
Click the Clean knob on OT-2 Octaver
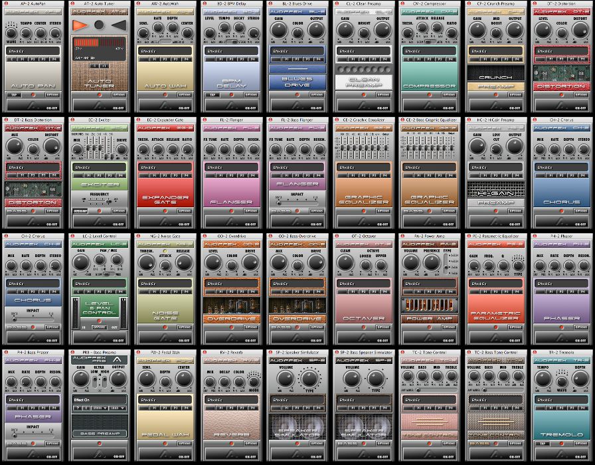pyautogui.click(x=345, y=262)
